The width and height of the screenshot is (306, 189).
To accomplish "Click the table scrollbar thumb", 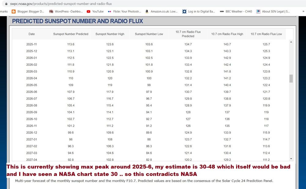I will [x=291, y=78].
